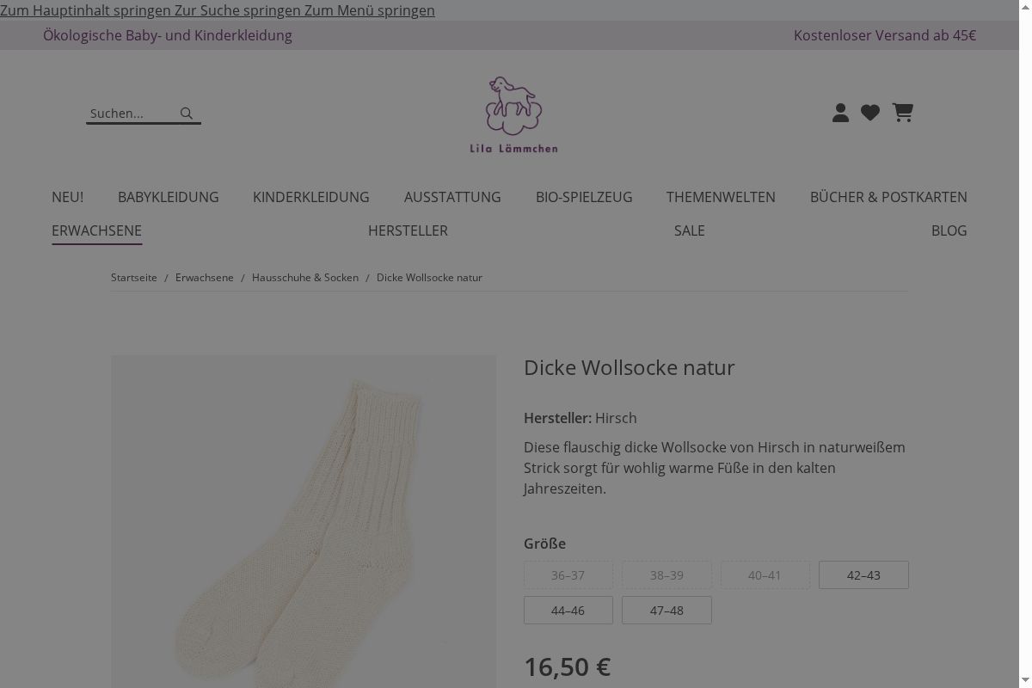
Task: Open the user account icon
Action: [841, 113]
